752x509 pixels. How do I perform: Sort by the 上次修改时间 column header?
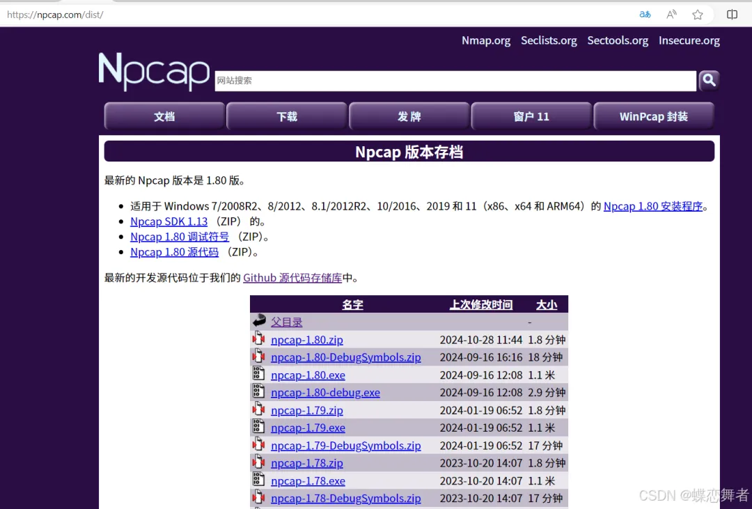pos(481,304)
